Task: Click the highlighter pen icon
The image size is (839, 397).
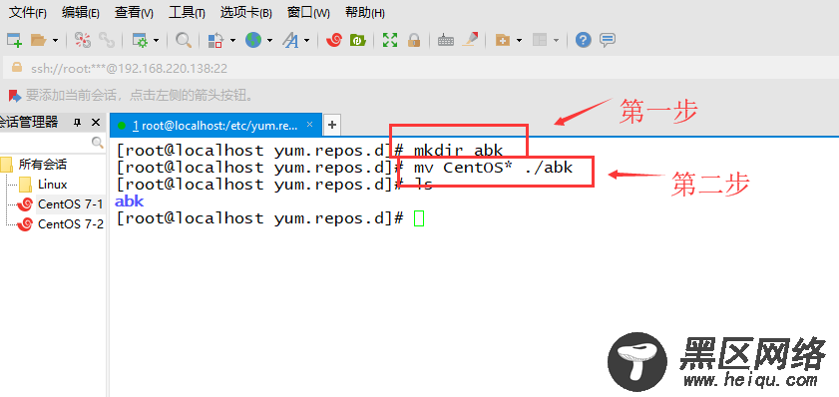Action: click(469, 40)
